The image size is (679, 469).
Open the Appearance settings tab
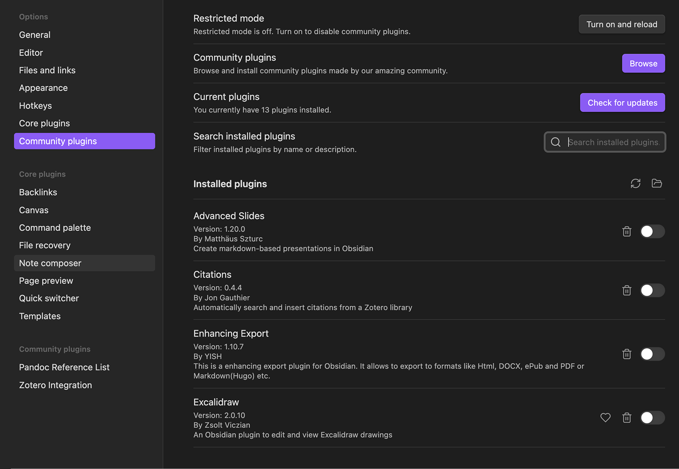[43, 88]
